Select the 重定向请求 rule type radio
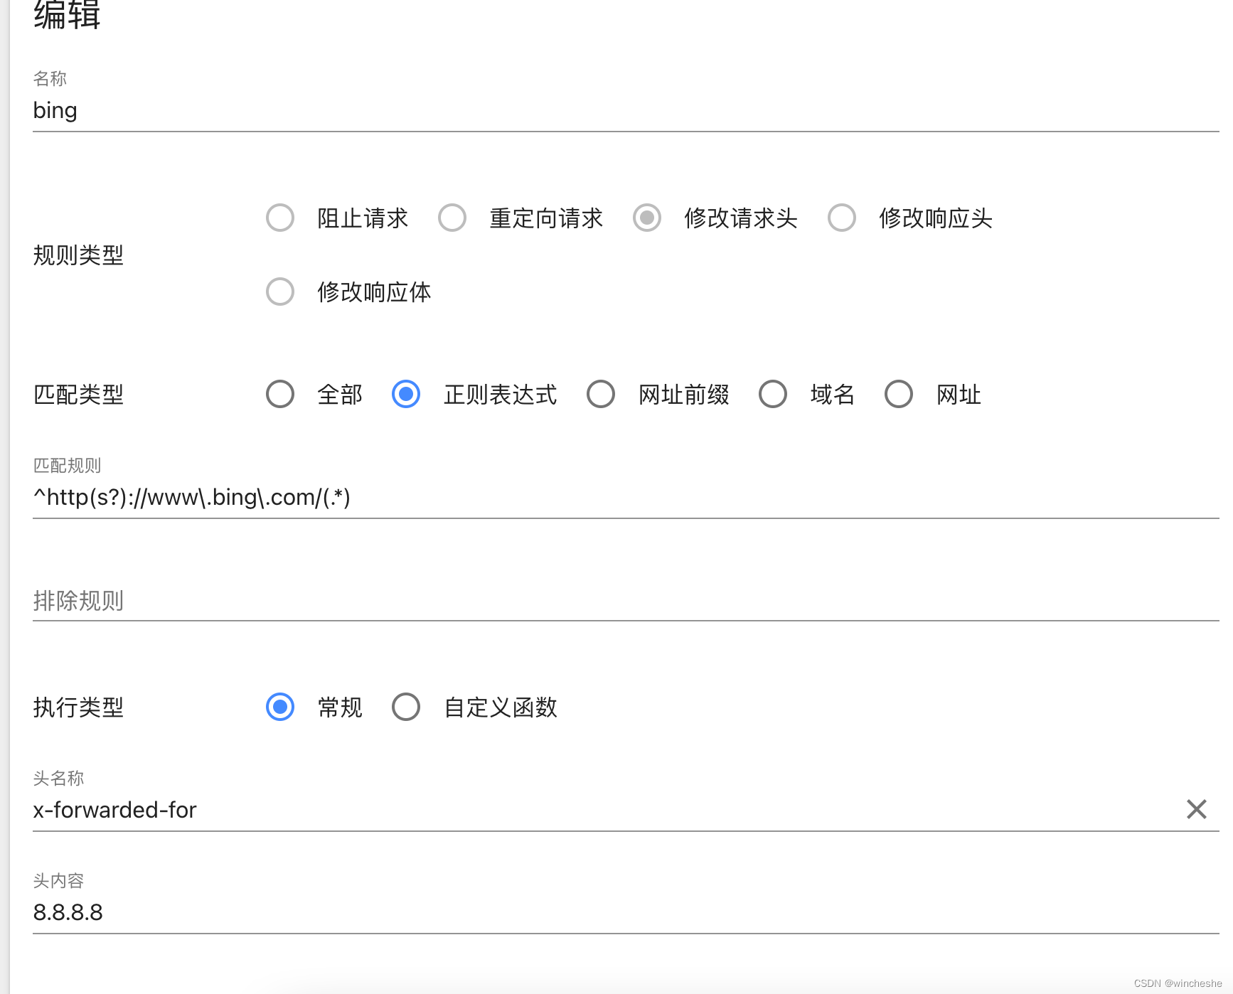The width and height of the screenshot is (1233, 994). tap(452, 218)
